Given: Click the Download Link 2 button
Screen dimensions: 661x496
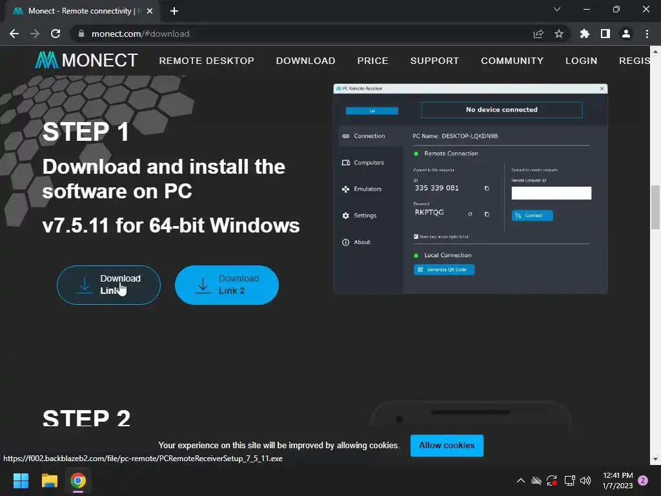Looking at the screenshot, I should [x=227, y=285].
